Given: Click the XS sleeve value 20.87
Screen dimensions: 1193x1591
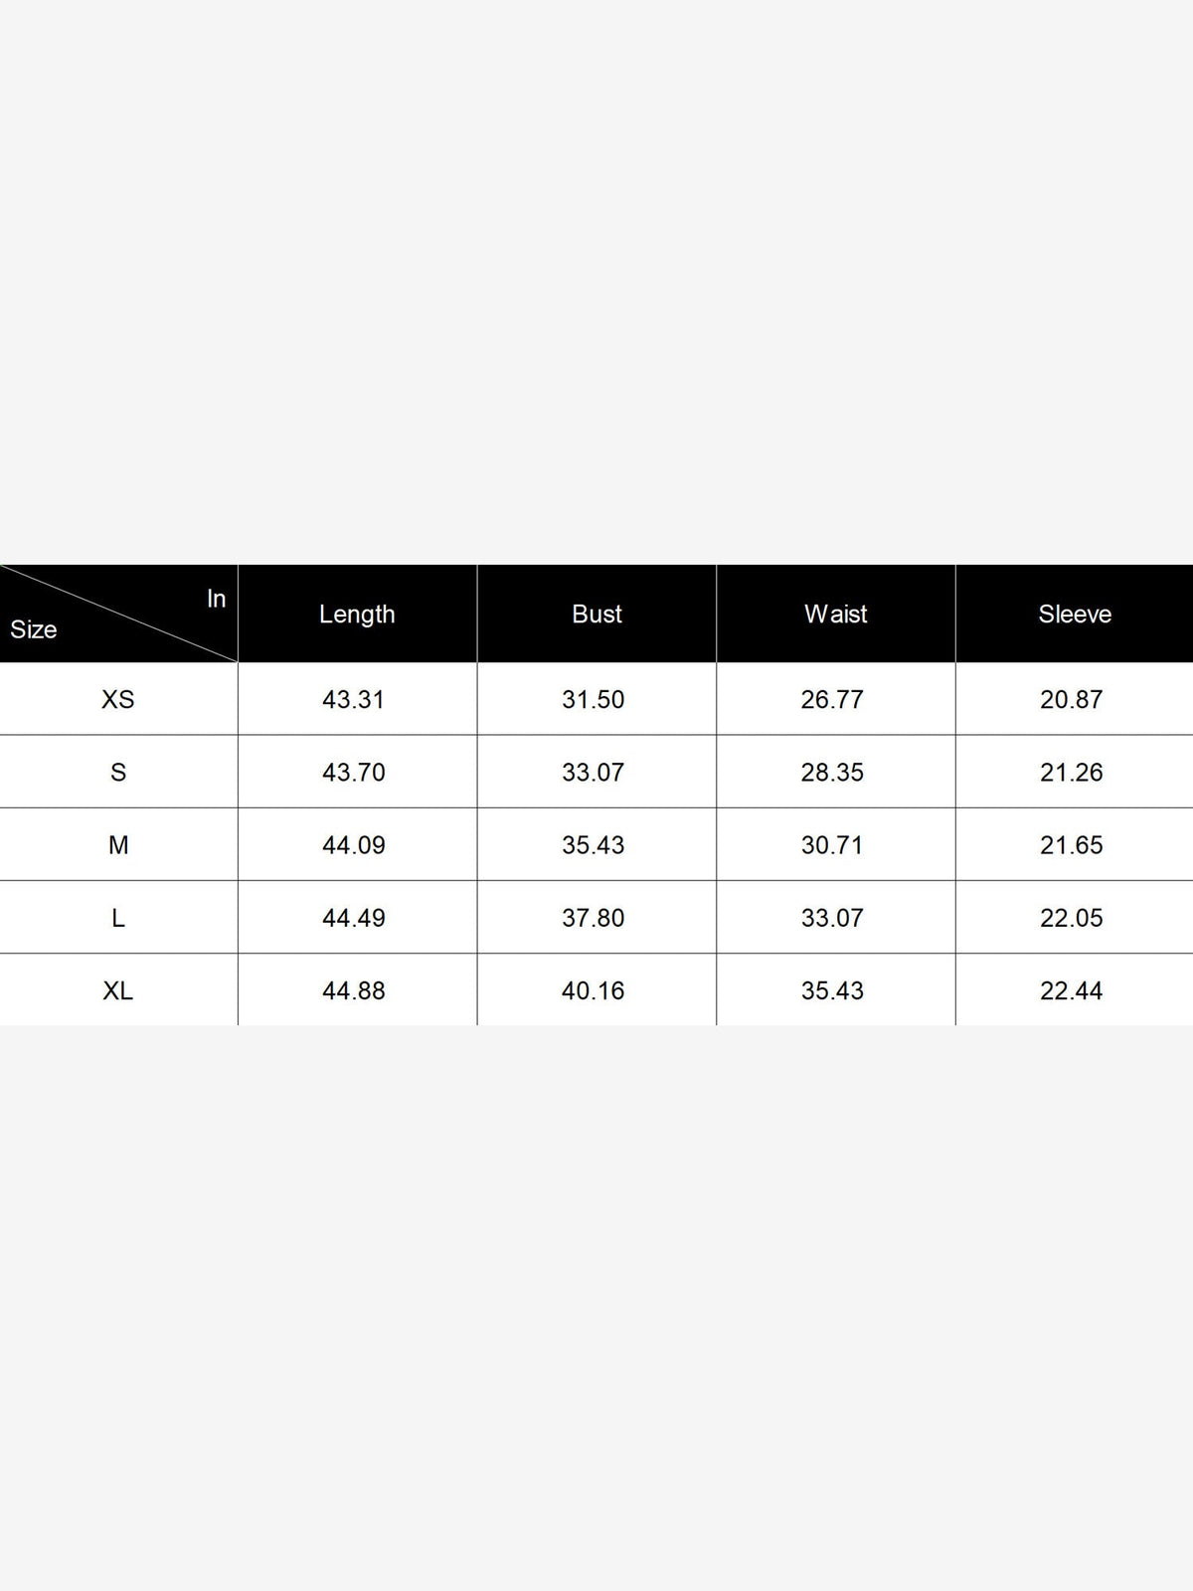Looking at the screenshot, I should (1072, 699).
